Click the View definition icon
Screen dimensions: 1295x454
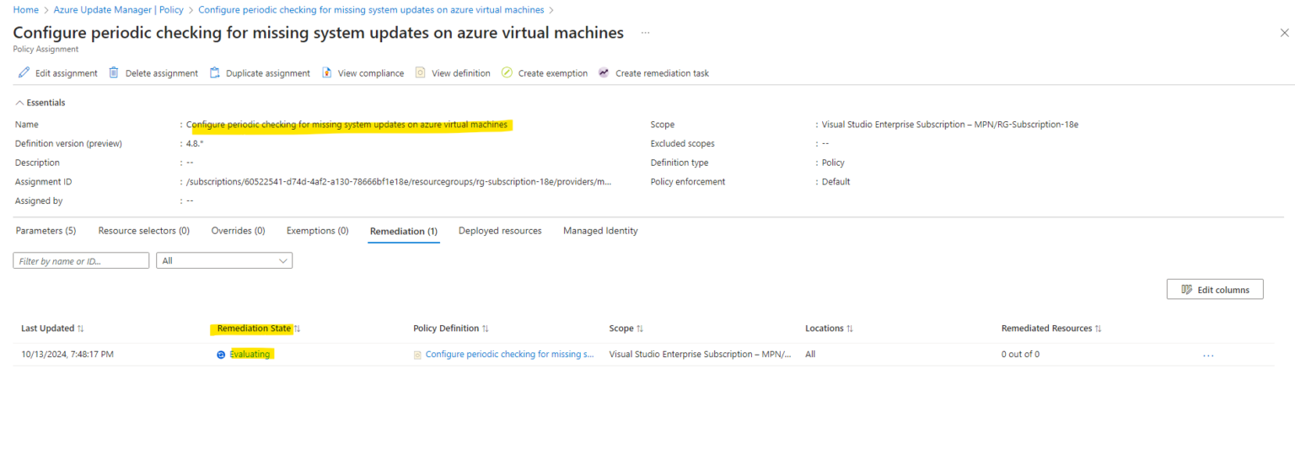pyautogui.click(x=420, y=73)
